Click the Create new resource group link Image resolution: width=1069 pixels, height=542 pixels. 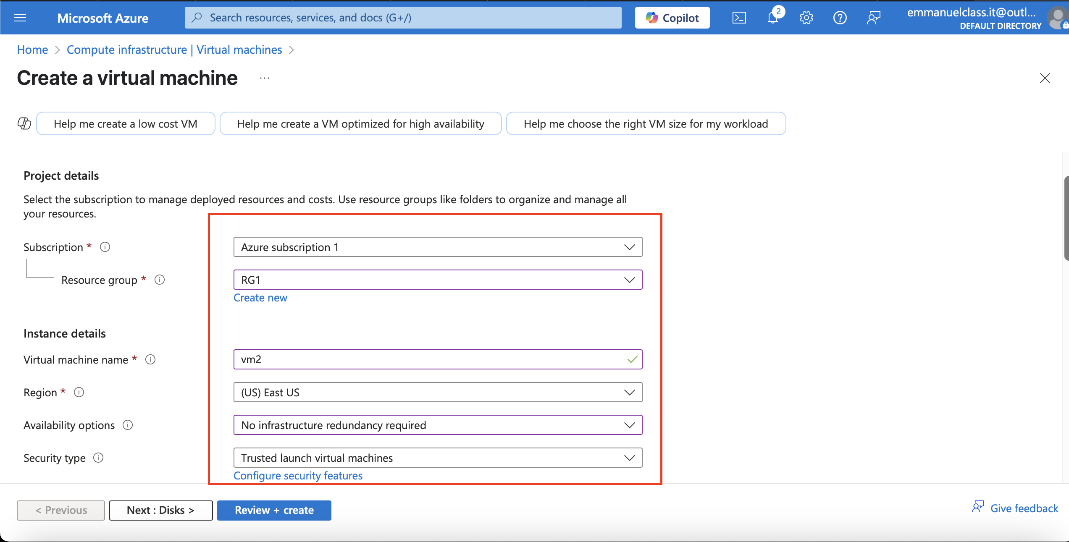pyautogui.click(x=260, y=298)
